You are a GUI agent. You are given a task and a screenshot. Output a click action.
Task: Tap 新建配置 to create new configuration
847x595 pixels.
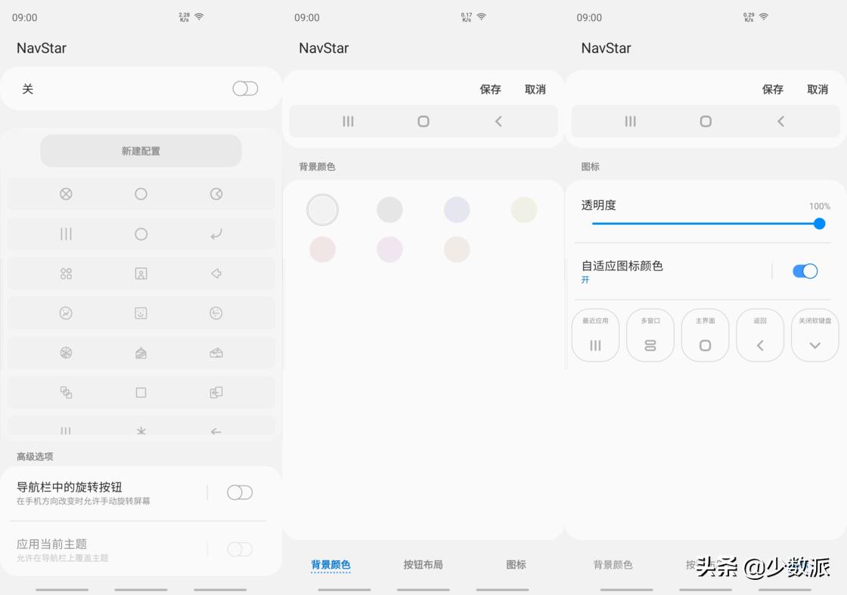click(141, 151)
